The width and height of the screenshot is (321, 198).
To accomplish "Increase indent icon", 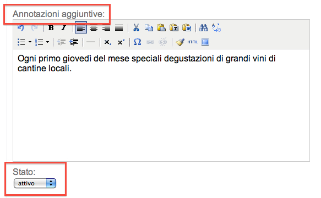I will (x=74, y=42).
